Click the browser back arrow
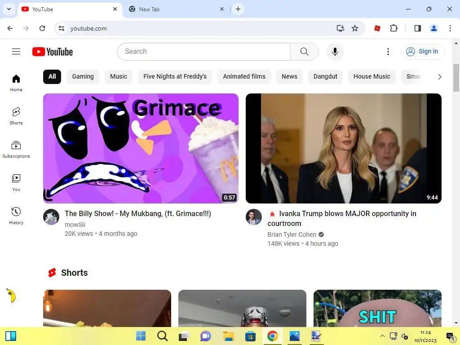The height and width of the screenshot is (345, 460). click(10, 28)
